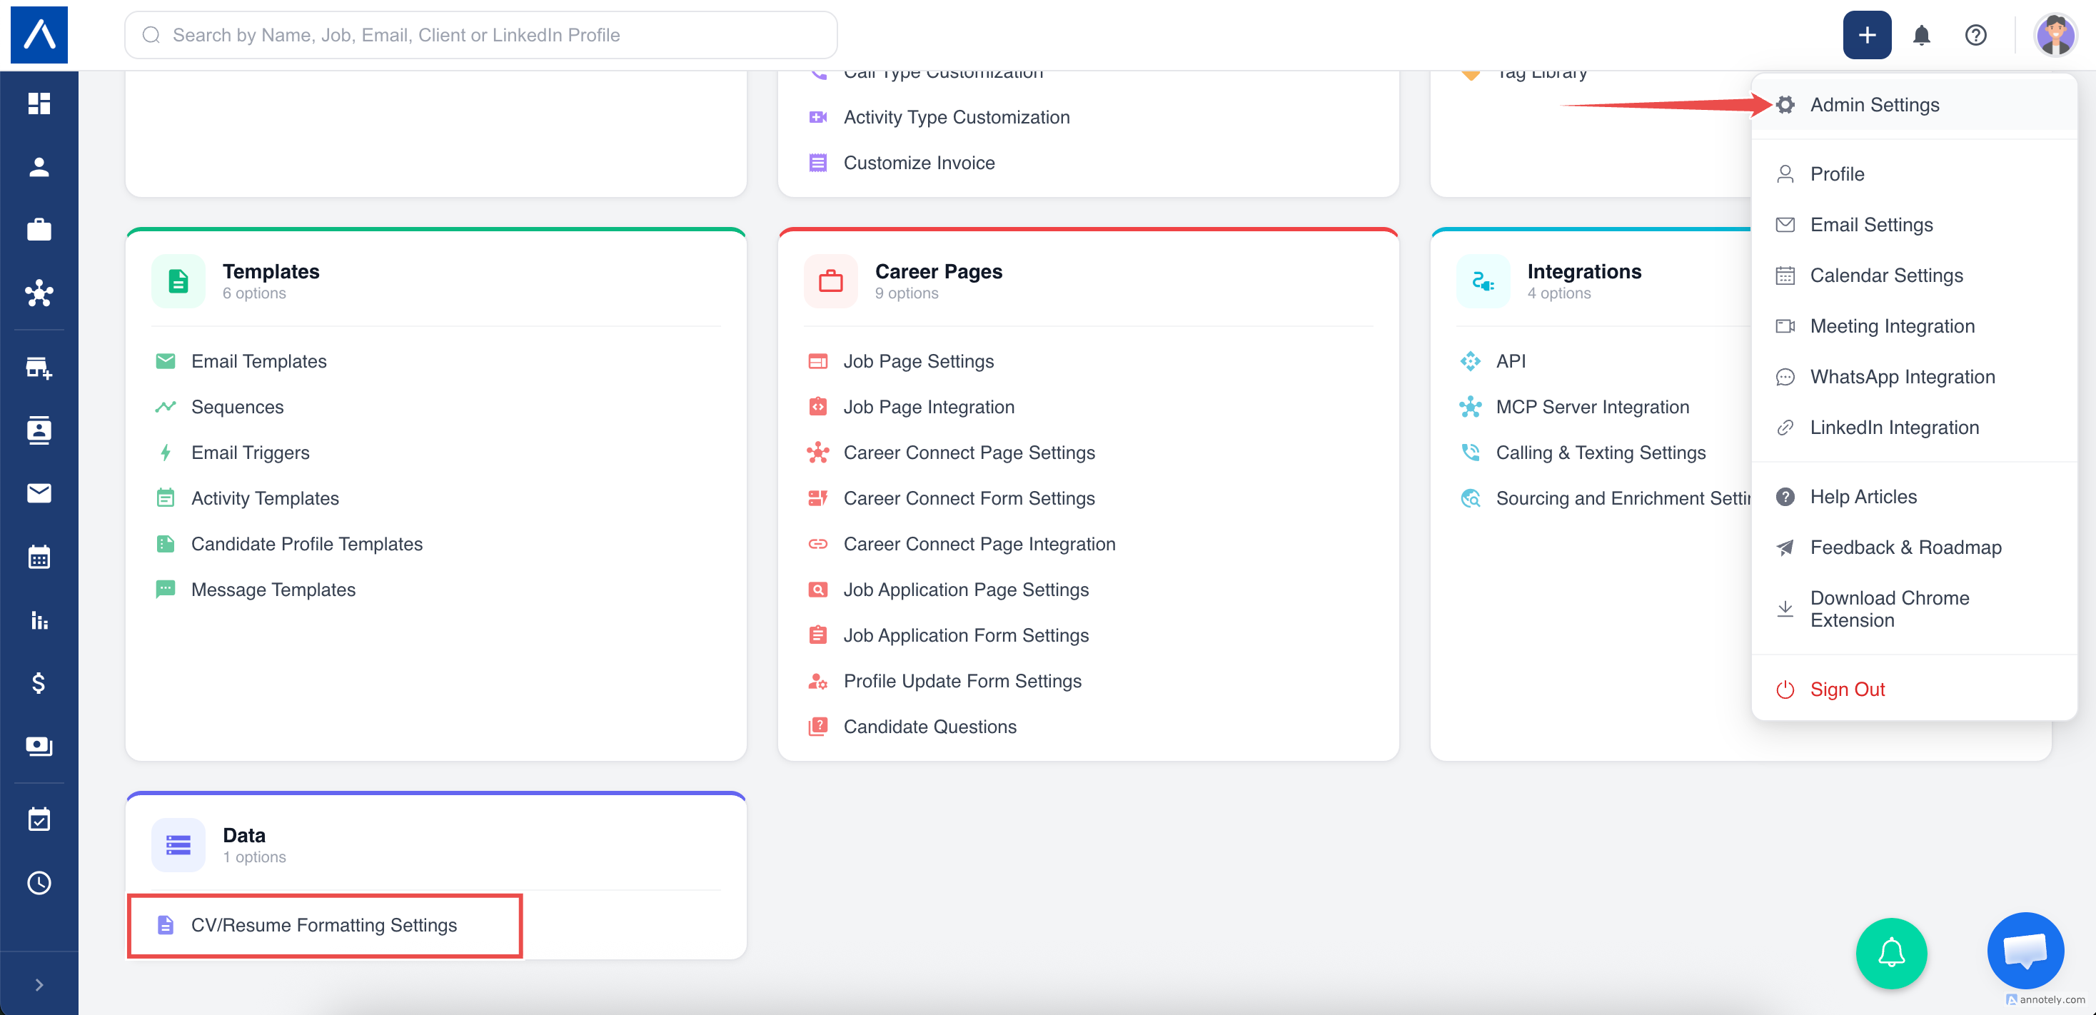Open Profile Update Form Settings
Screen dimensions: 2096x1015
click(962, 682)
